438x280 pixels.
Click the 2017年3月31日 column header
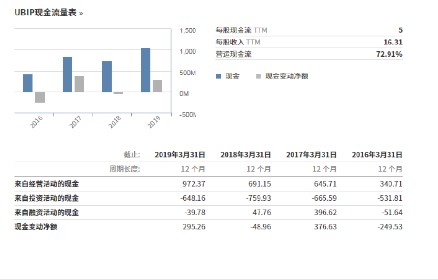(x=311, y=155)
